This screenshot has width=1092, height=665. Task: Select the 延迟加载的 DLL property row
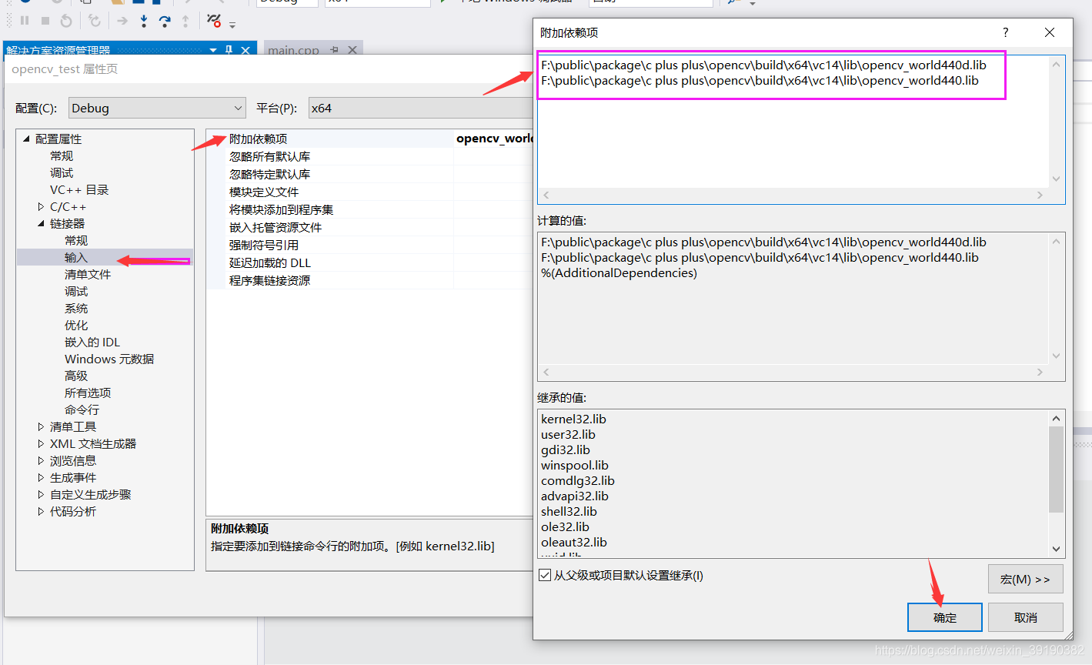pyautogui.click(x=370, y=262)
